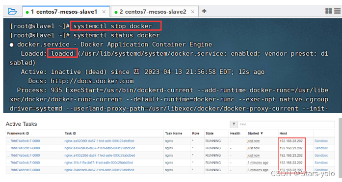Open the session folder icon
Image resolution: width=342 pixels, height=182 pixels.
click(x=12, y=11)
